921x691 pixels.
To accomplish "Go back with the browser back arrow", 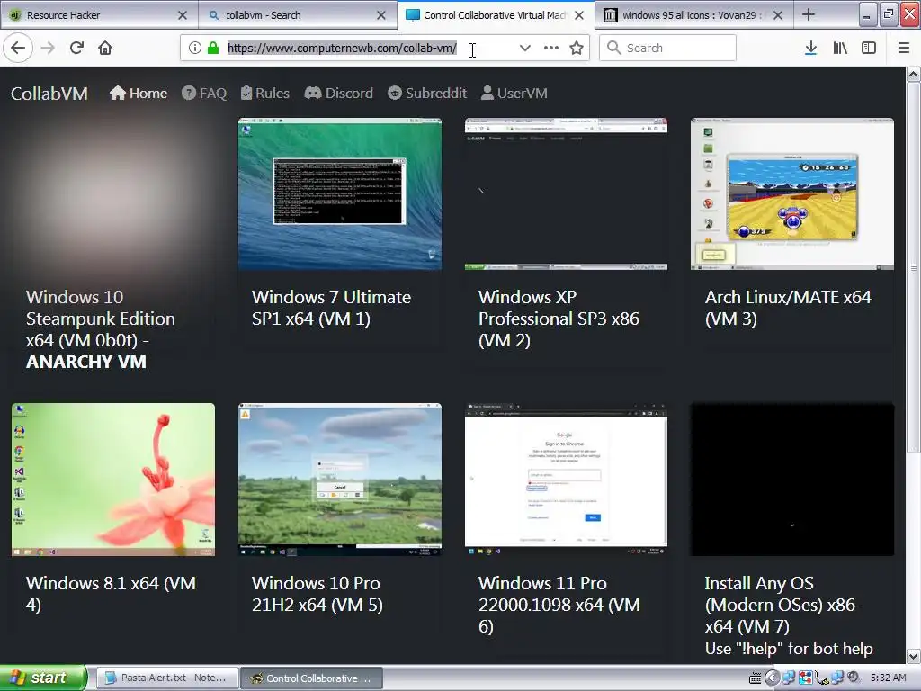I will click(18, 49).
